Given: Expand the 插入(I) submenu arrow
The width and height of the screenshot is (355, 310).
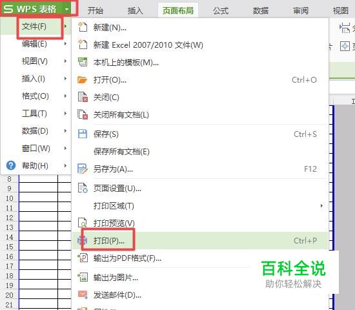Looking at the screenshot, I should [x=65, y=78].
